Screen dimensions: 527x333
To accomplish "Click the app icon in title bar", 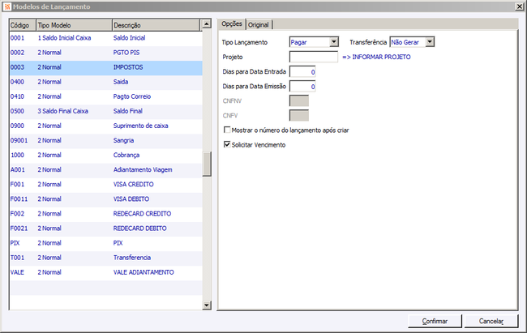I will (x=6, y=6).
